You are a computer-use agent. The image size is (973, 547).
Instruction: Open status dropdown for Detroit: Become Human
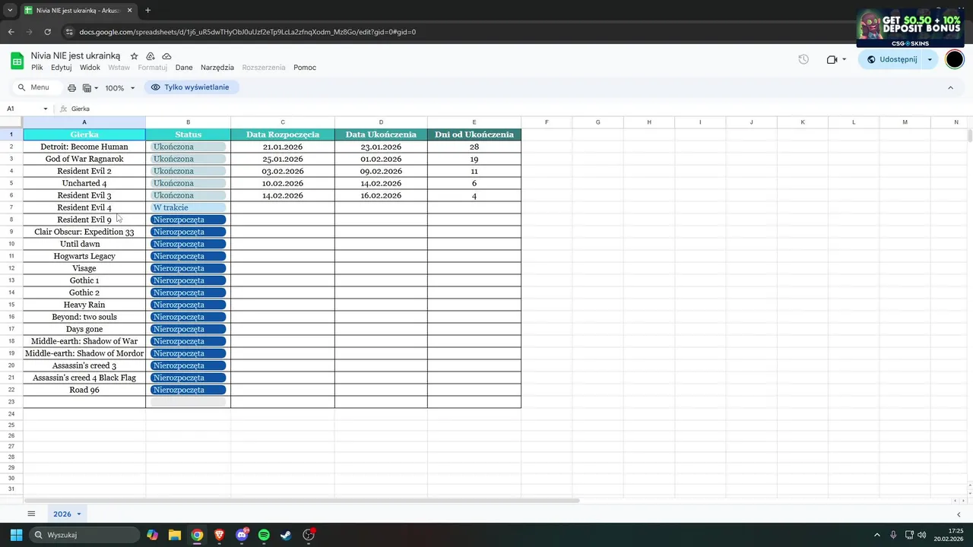[189, 147]
